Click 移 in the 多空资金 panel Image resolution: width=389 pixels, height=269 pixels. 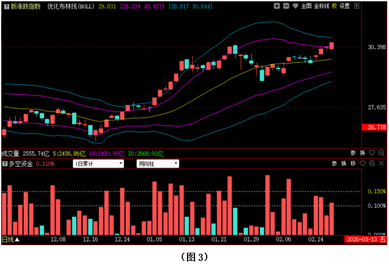[353, 164]
